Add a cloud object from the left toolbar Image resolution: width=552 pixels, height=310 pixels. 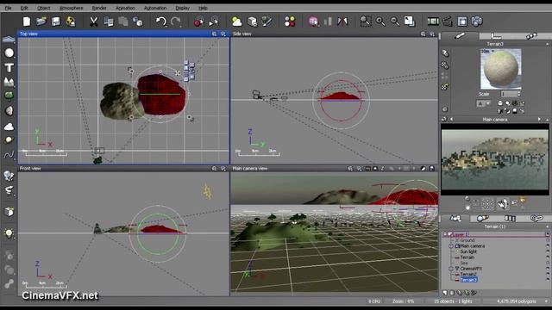point(9,127)
